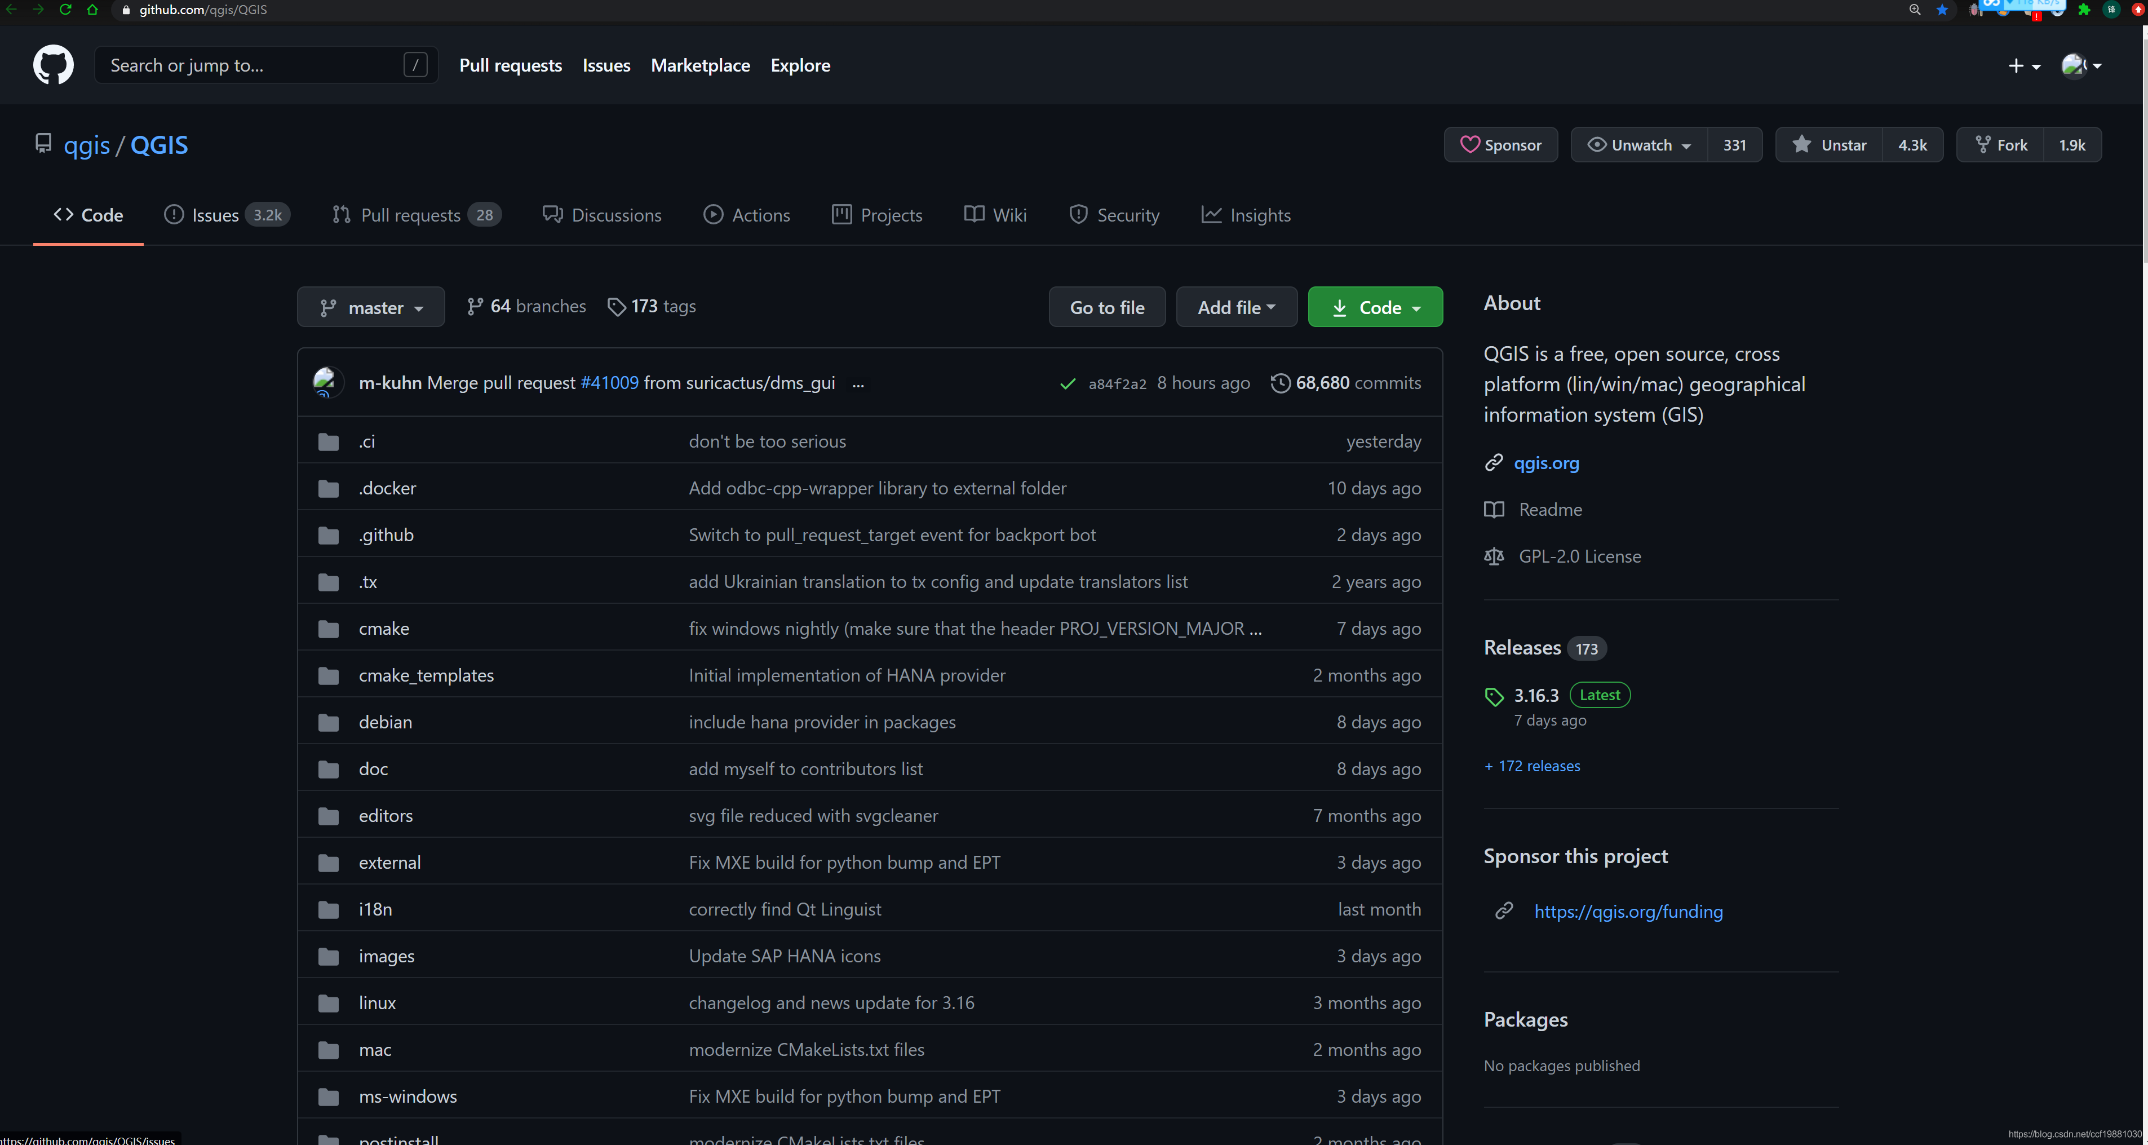Click the browser reload icon

[65, 10]
